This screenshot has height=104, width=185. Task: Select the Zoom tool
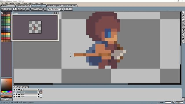tap(183, 24)
